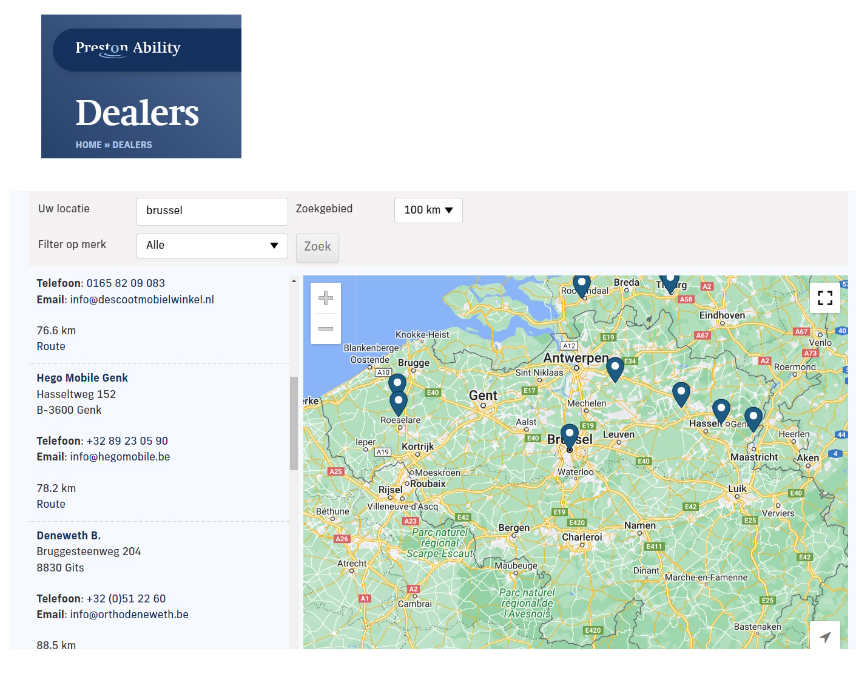
Task: Click the my-location arrow icon
Action: point(824,636)
